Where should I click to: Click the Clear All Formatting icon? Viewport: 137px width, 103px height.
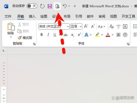111,26
